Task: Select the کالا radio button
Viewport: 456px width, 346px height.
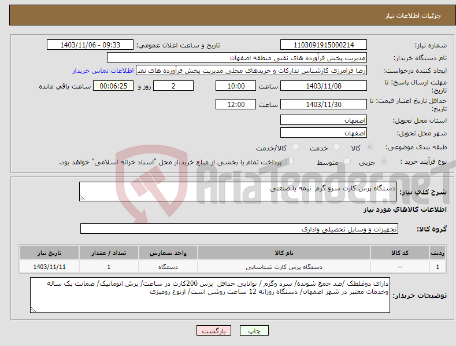Action: point(369,147)
